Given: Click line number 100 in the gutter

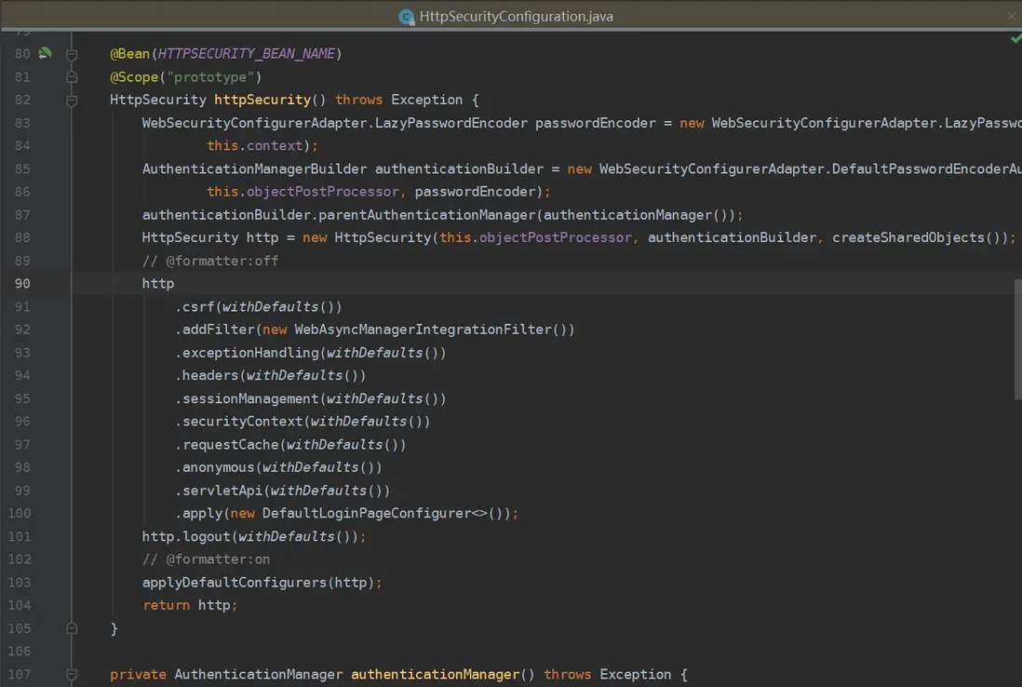Looking at the screenshot, I should tap(20, 513).
